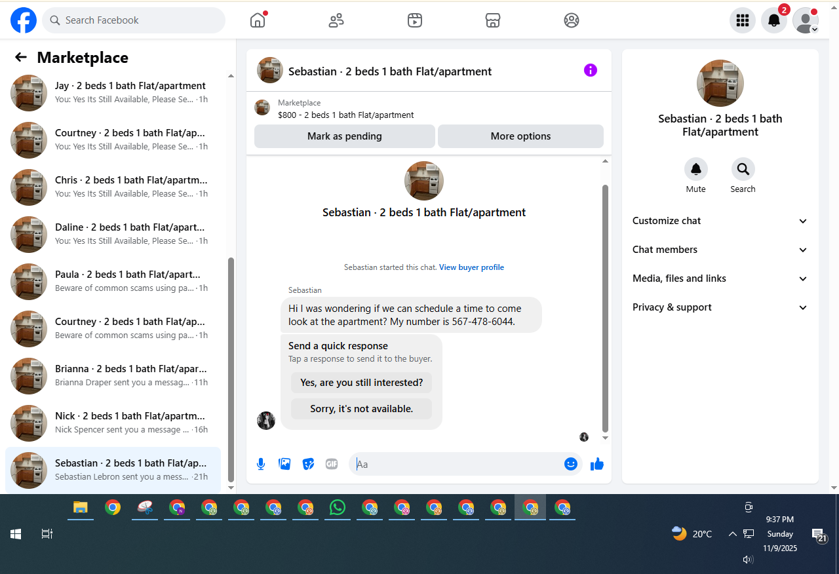Open the purple conversation information icon
Image resolution: width=839 pixels, height=574 pixels.
tap(591, 70)
